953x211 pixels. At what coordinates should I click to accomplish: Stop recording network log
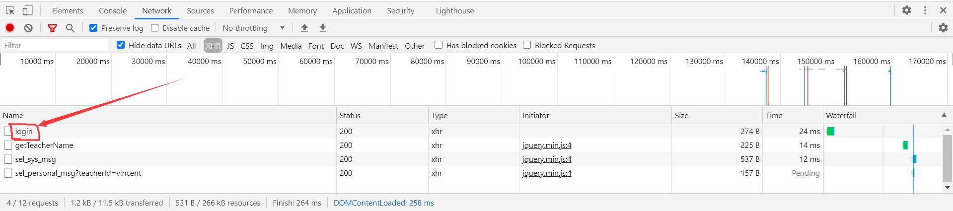(x=10, y=28)
